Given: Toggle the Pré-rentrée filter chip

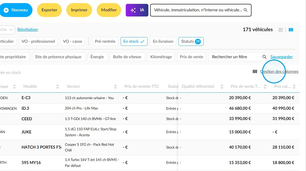Looking at the screenshot, I should tap(105, 41).
